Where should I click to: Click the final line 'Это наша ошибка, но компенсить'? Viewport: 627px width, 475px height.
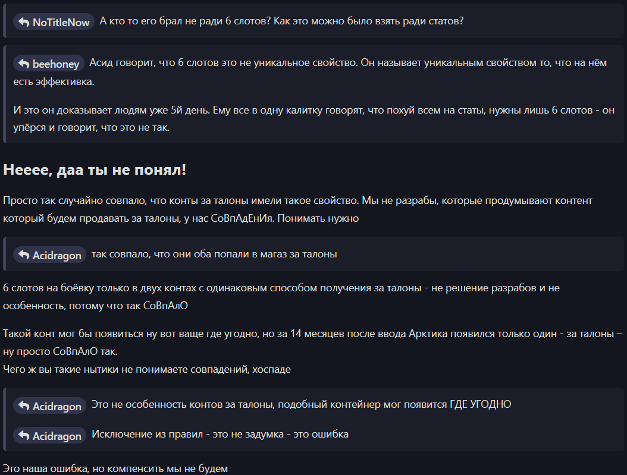coord(115,468)
